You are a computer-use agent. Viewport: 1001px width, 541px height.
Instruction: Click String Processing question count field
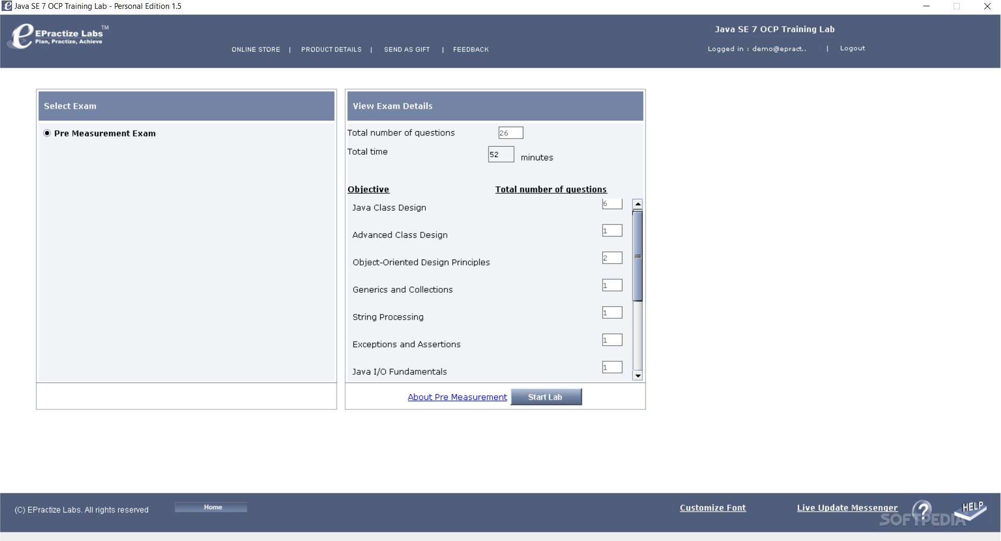(612, 312)
